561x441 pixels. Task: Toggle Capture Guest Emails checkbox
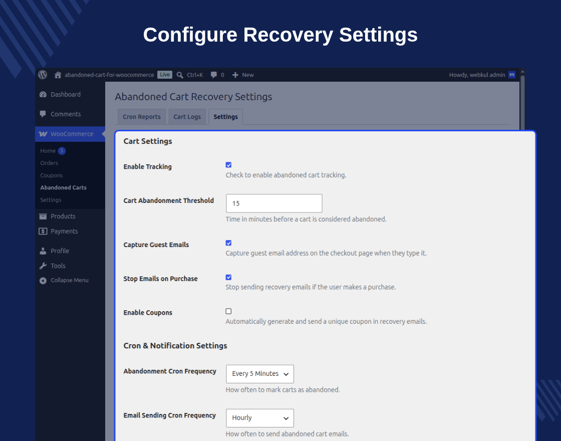(x=228, y=243)
